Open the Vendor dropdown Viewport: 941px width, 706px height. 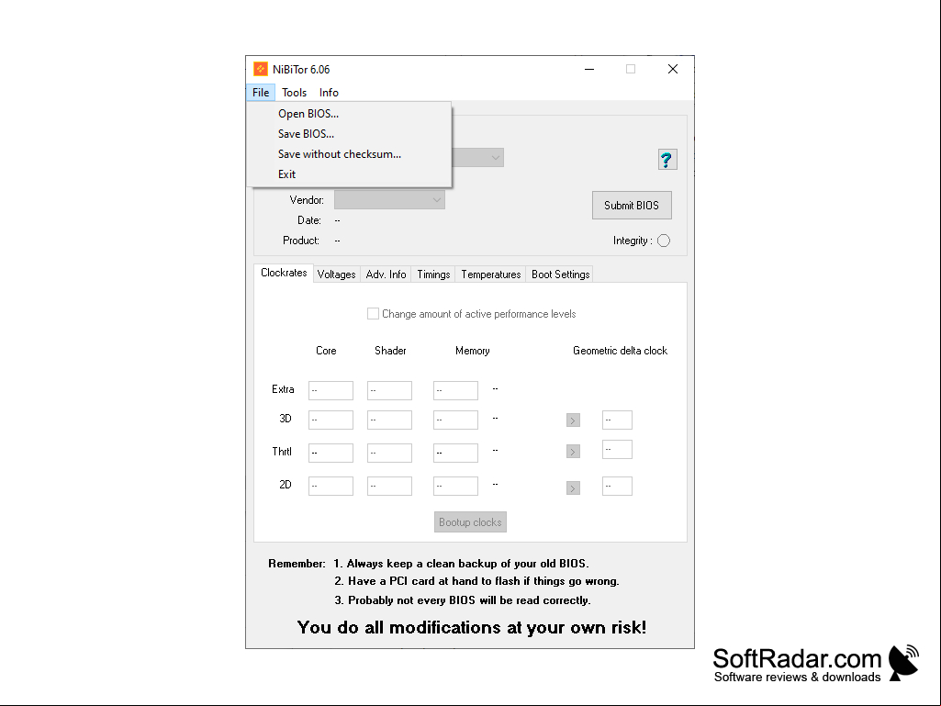click(x=389, y=200)
